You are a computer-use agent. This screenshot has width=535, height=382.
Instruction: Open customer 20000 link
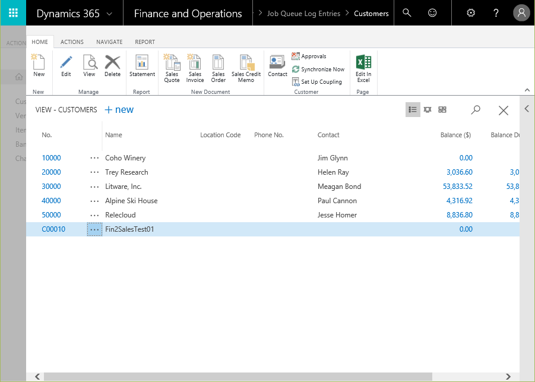coord(51,172)
